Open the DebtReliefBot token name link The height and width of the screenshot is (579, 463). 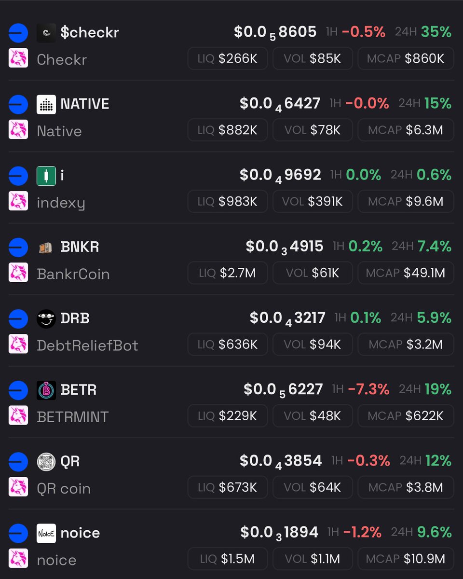(x=87, y=345)
